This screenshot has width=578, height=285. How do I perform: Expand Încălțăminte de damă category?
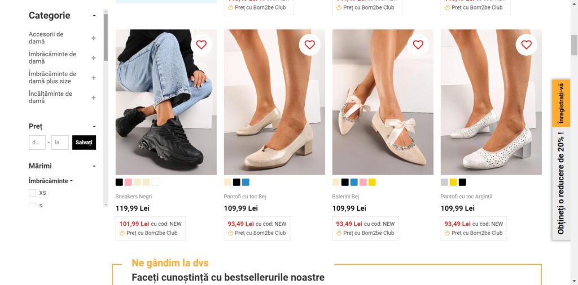(94, 97)
